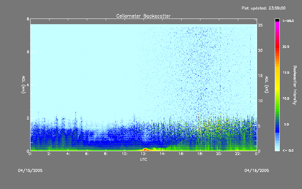Click the ">-25.0" colorbar maximum label
Image resolution: width=302 pixels, height=189 pixels.
point(288,21)
